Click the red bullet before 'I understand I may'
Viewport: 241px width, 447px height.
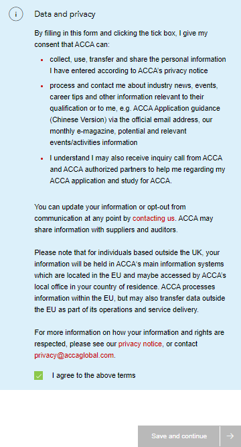click(x=42, y=158)
